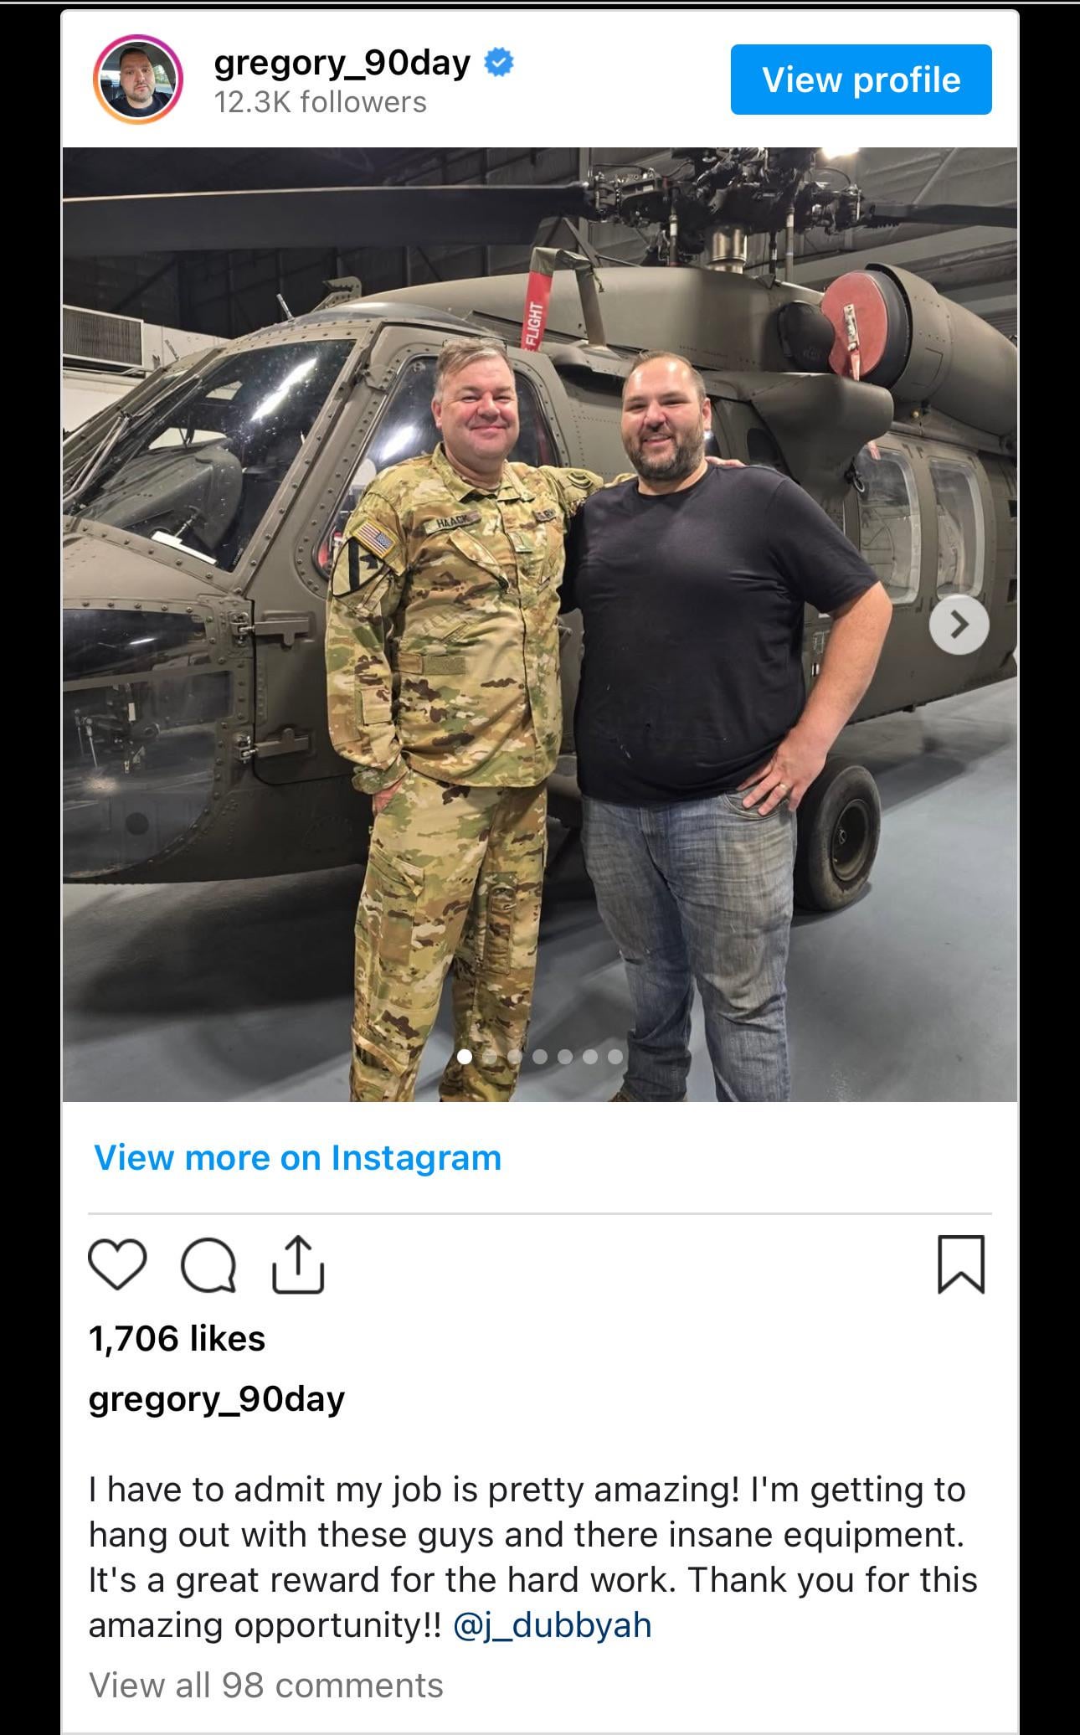View the 1,706 likes list

coord(177,1339)
